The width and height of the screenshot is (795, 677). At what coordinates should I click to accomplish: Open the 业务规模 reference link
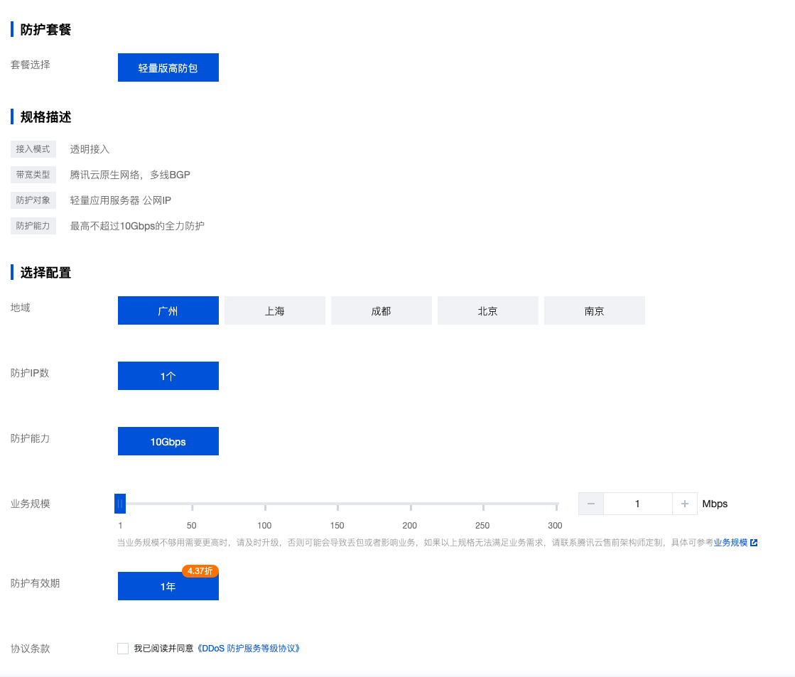730,543
